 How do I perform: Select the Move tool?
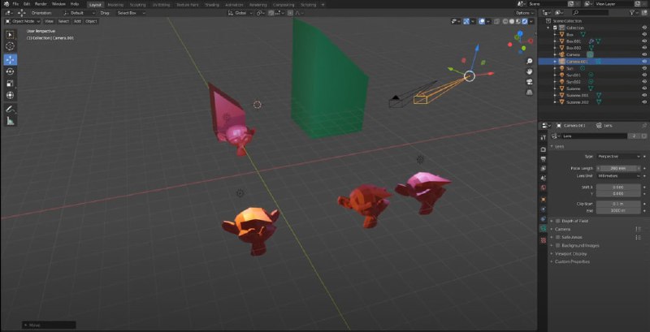point(11,59)
